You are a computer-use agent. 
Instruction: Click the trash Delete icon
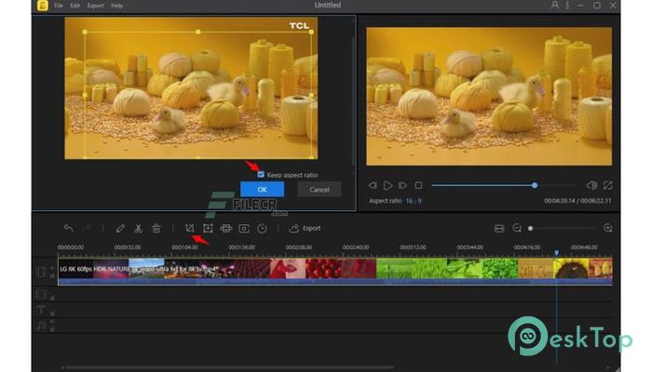[156, 229]
